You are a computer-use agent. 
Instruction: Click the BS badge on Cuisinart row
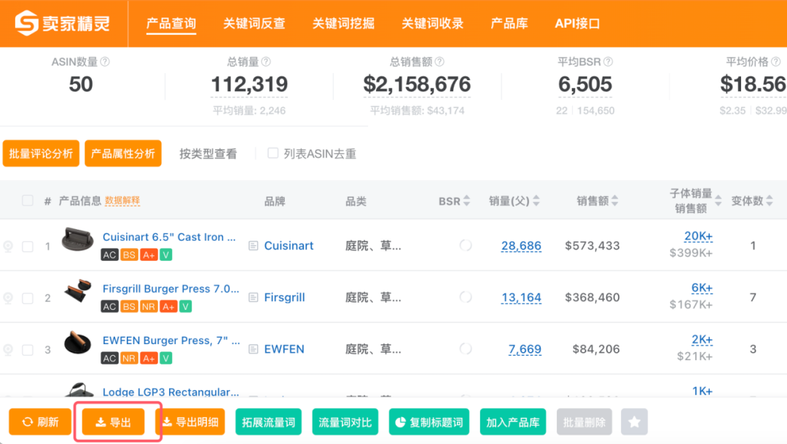coord(129,254)
